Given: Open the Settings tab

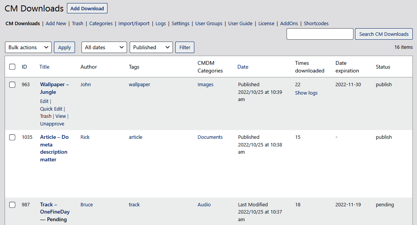Looking at the screenshot, I should coord(180,23).
